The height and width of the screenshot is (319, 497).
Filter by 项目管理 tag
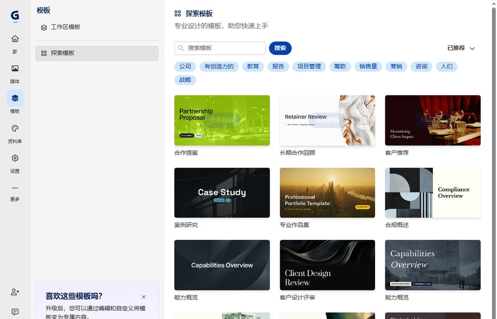(x=309, y=67)
